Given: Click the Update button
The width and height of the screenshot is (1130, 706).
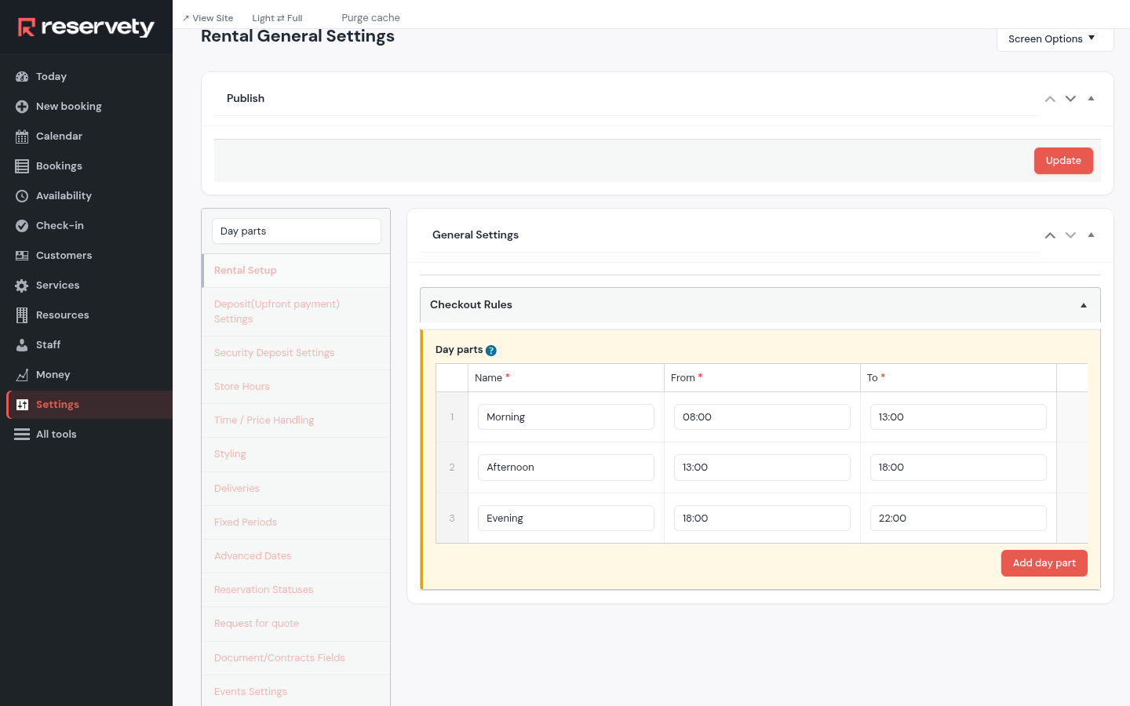Looking at the screenshot, I should point(1063,161).
